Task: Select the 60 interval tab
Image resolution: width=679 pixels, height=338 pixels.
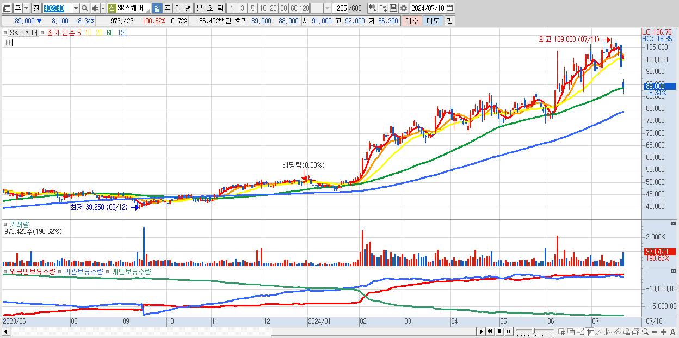Action: (294, 8)
